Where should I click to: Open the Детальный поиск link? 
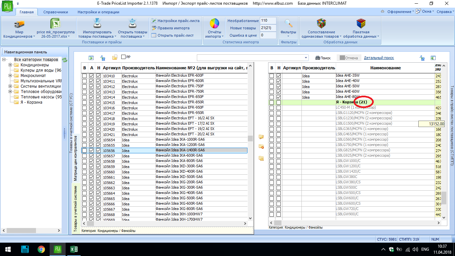(379, 58)
